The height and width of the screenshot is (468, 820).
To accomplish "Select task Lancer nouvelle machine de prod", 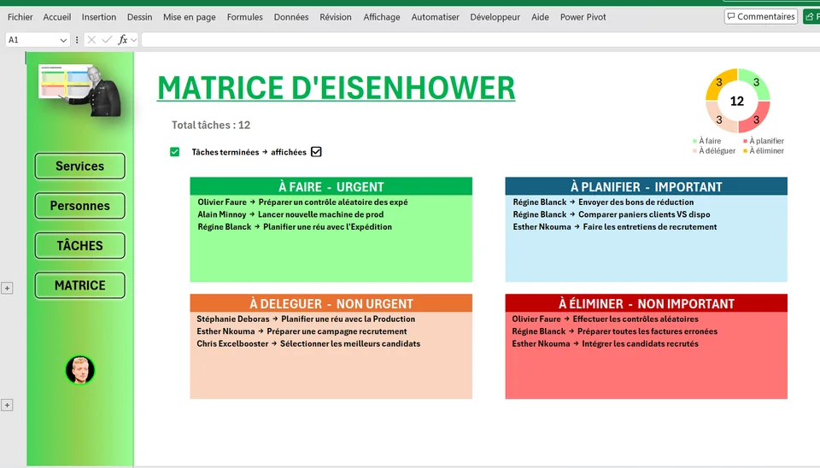I will (320, 214).
